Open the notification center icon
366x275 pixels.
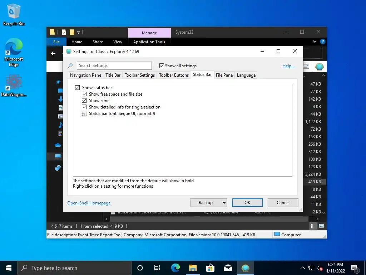pyautogui.click(x=355, y=268)
